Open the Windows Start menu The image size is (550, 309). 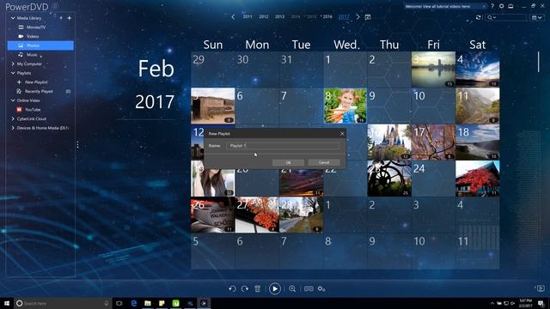click(7, 303)
